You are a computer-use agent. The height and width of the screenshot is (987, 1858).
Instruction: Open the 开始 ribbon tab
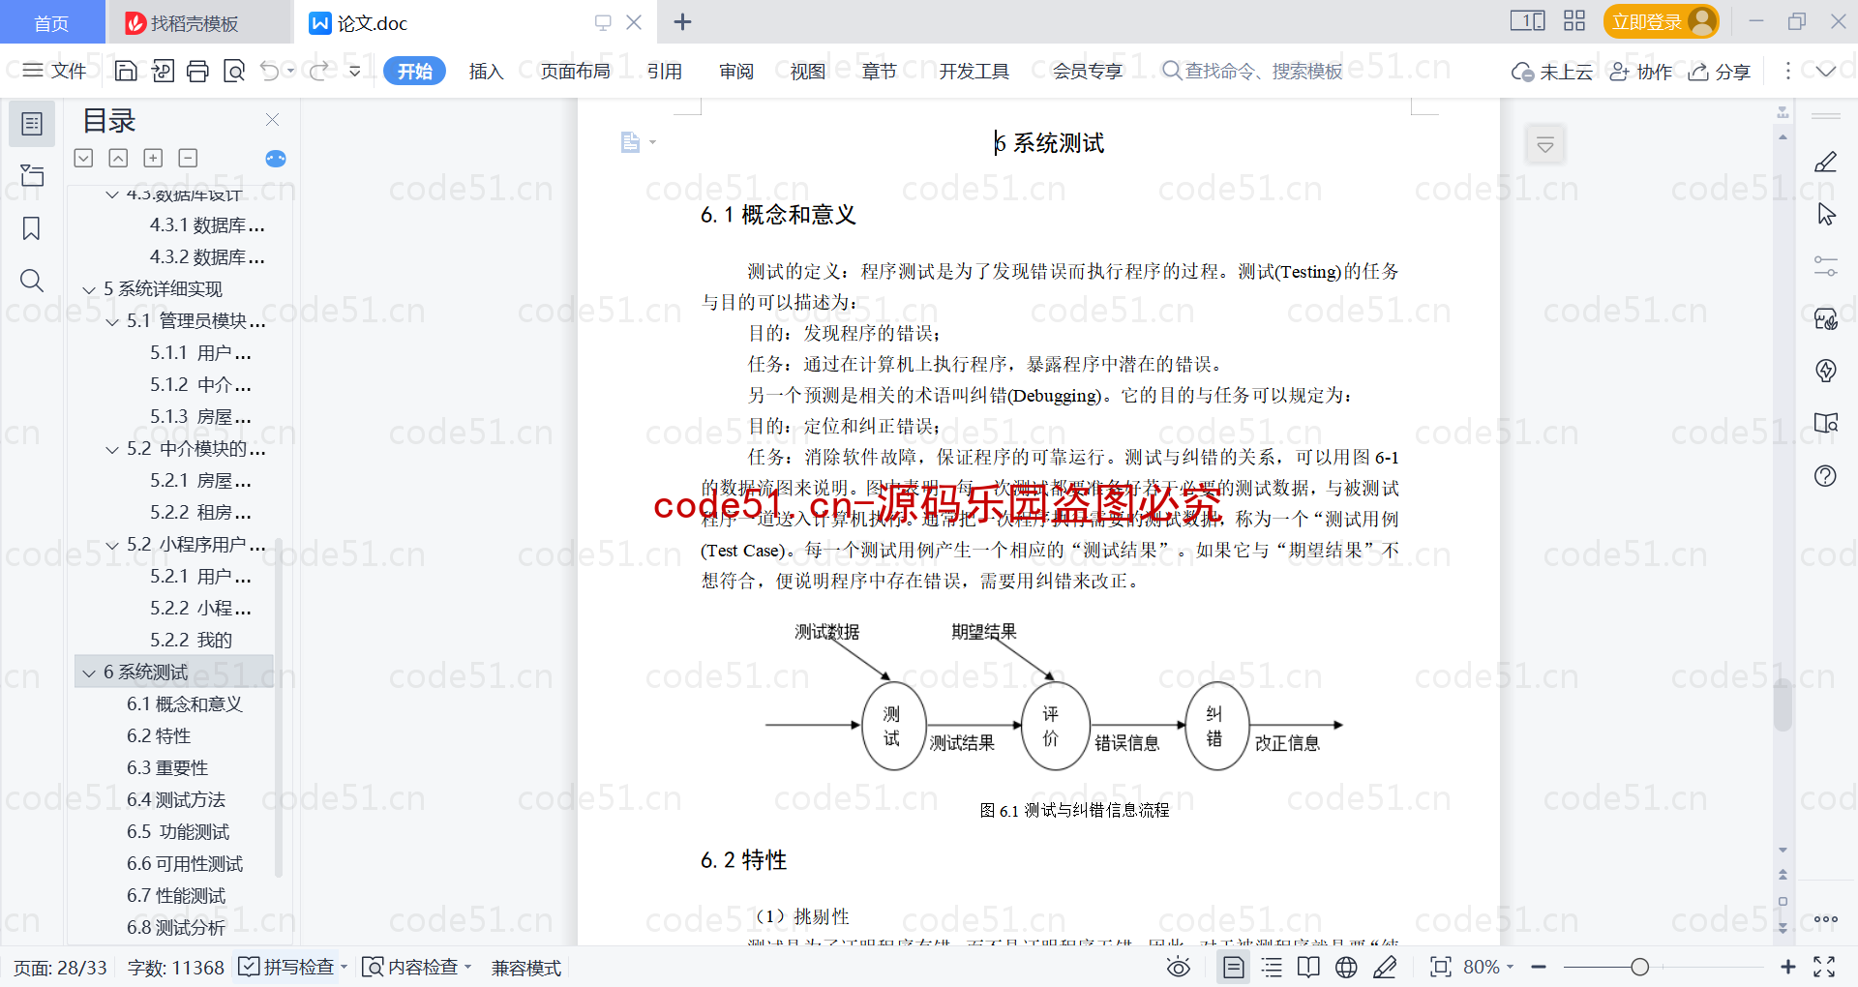[414, 71]
